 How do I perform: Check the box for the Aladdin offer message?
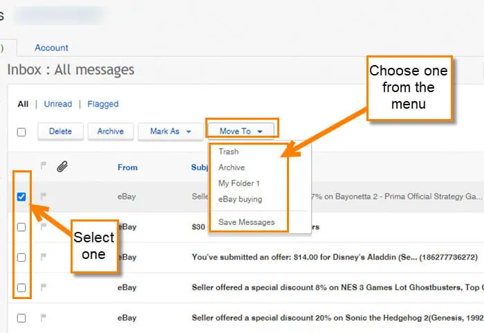[x=21, y=258]
